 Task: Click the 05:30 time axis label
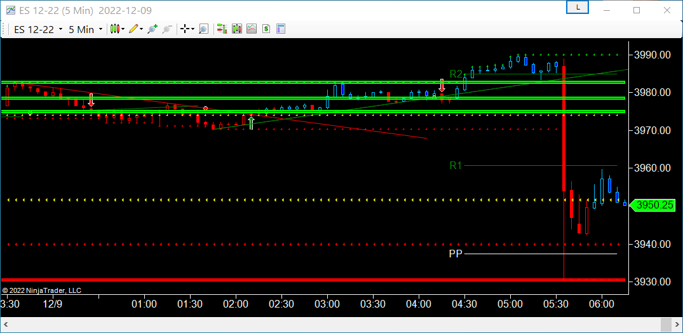(x=556, y=303)
